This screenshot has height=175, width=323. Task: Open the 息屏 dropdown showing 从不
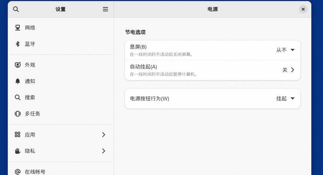click(285, 50)
